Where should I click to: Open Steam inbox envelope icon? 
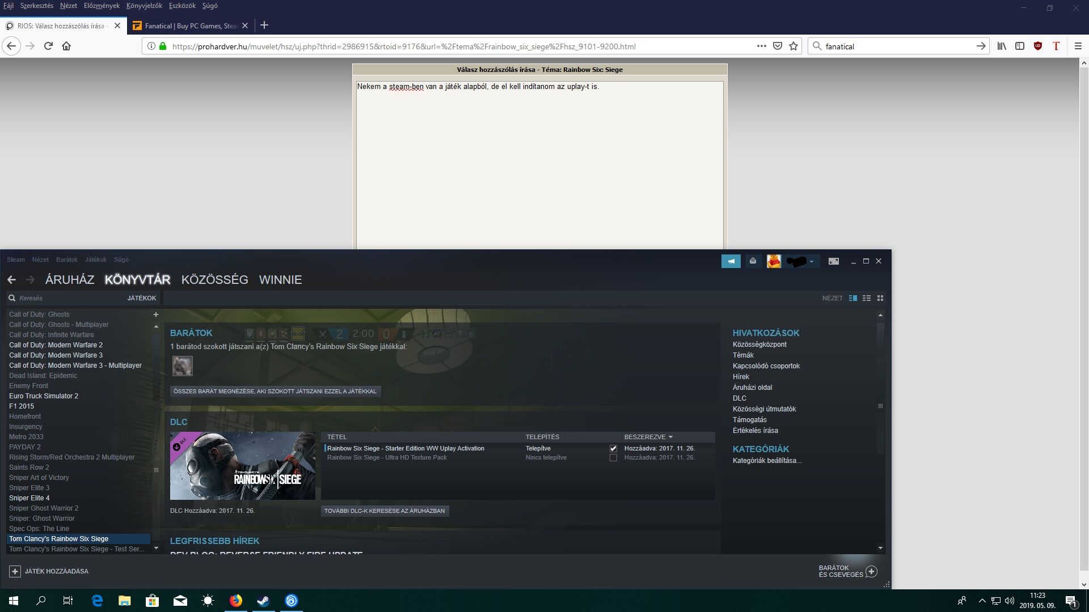pyautogui.click(x=753, y=261)
